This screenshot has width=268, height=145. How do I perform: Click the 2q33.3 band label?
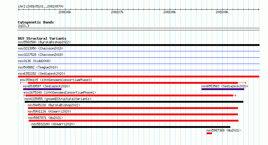23,26
